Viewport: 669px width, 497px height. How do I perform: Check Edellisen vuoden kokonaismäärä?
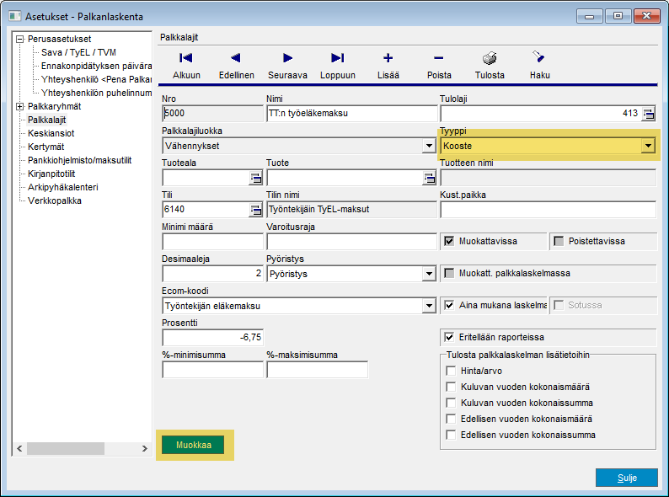[451, 419]
